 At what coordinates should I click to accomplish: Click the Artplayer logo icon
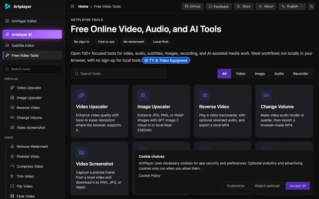(8, 6)
